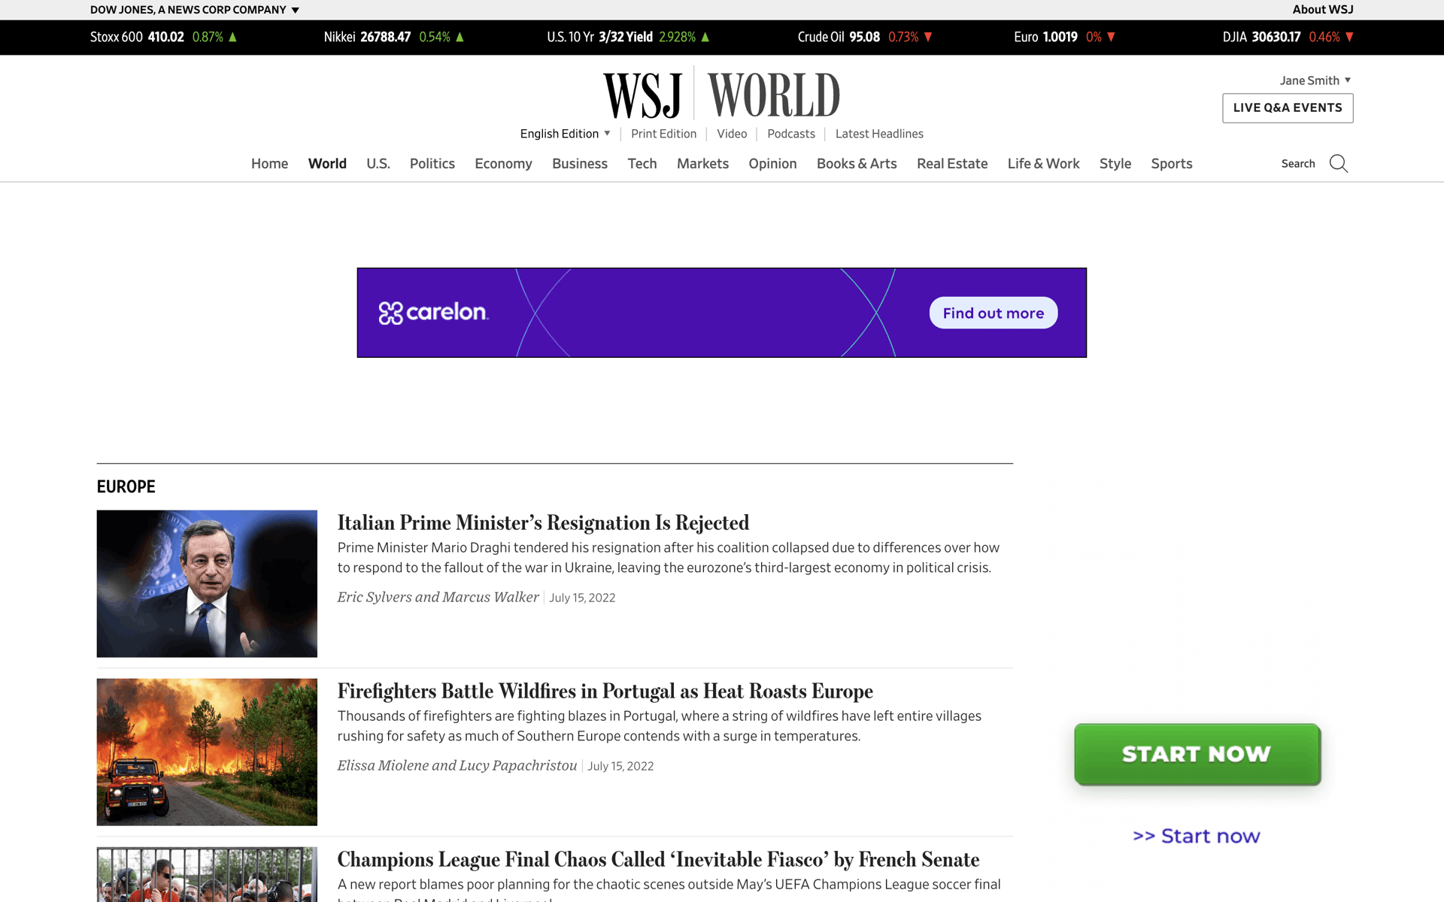The height and width of the screenshot is (902, 1444).
Task: Go to the Tech section
Action: [x=642, y=164]
